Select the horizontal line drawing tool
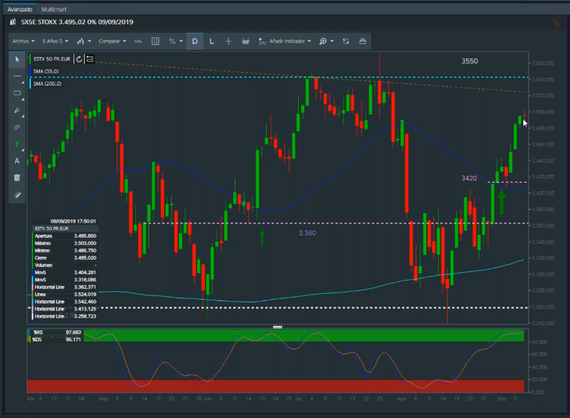The width and height of the screenshot is (570, 418). pyautogui.click(x=17, y=76)
